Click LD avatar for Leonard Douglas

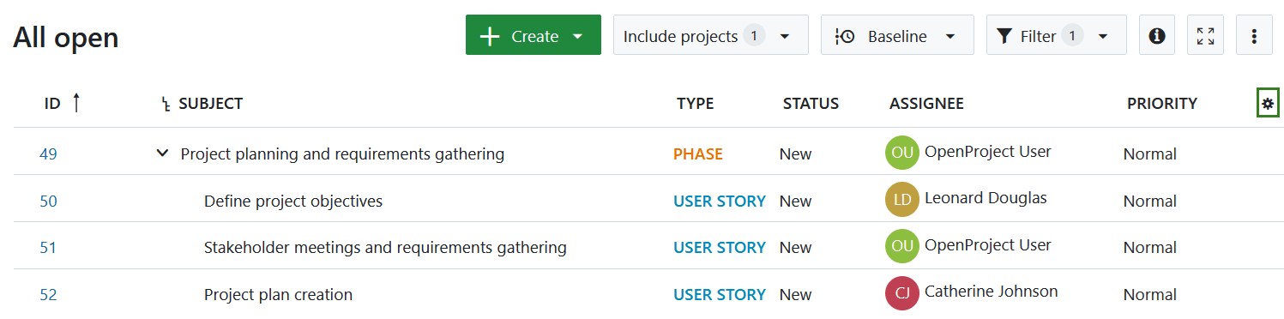tap(901, 199)
